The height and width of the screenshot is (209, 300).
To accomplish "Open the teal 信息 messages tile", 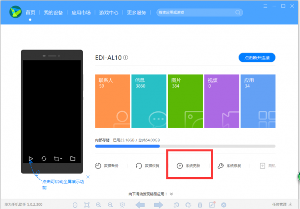I will 149,101.
